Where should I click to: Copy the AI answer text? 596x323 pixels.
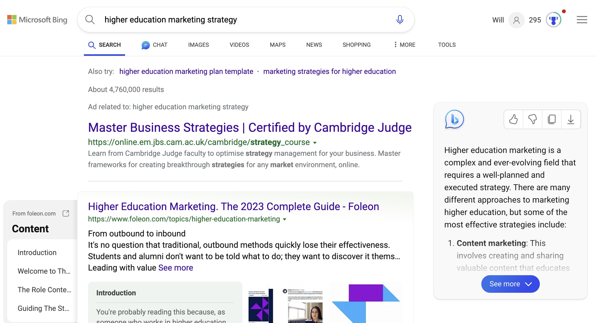pos(551,119)
